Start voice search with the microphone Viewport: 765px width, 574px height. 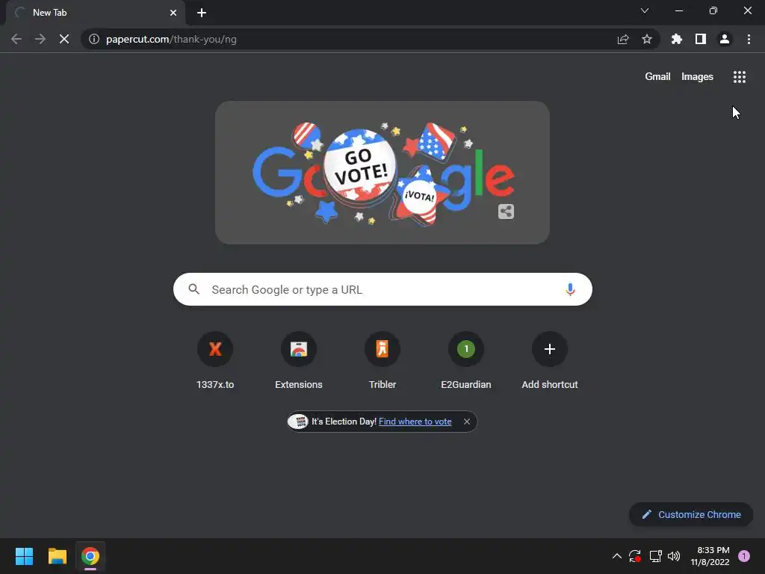tap(570, 289)
